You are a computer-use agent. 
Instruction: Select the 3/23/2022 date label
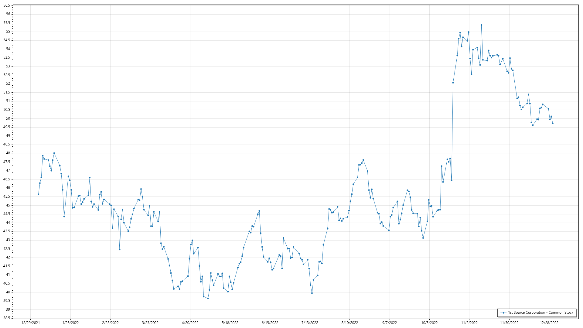(150, 323)
